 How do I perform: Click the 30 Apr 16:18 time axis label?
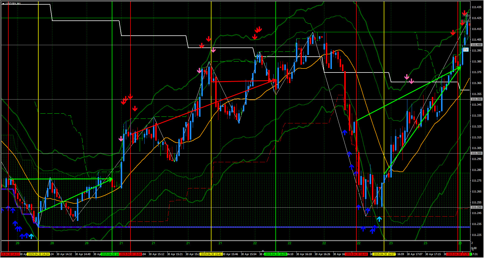point(304,254)
